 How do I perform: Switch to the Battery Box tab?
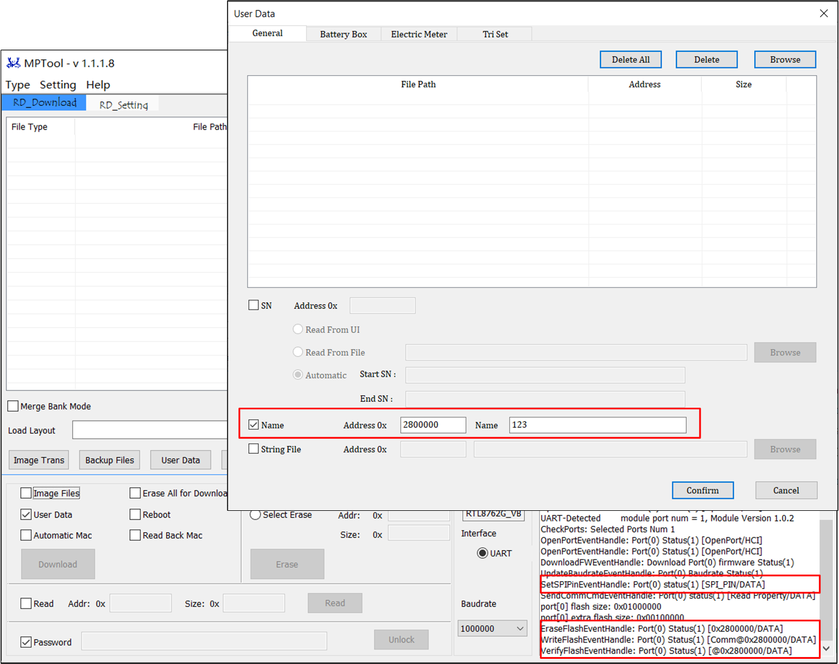343,34
